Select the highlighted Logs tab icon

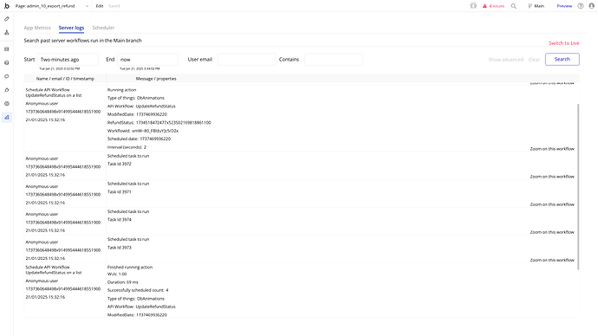[x=6, y=117]
